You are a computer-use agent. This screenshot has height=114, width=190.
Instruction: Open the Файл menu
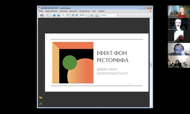(41, 11)
